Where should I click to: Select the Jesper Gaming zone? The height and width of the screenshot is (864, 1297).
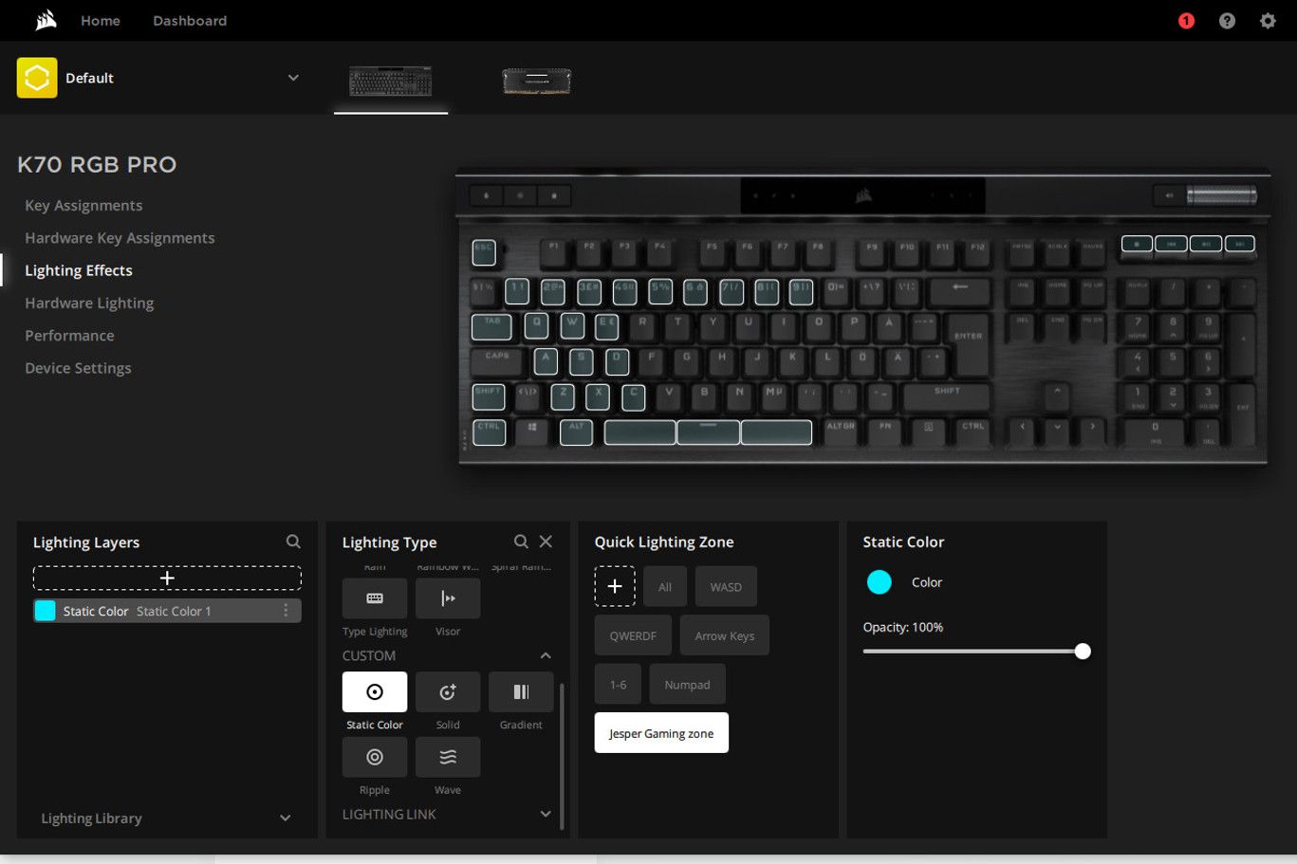pyautogui.click(x=661, y=733)
